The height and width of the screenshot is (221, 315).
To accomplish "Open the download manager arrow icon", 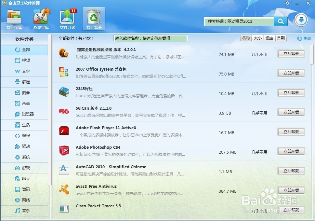I will pos(301,20).
